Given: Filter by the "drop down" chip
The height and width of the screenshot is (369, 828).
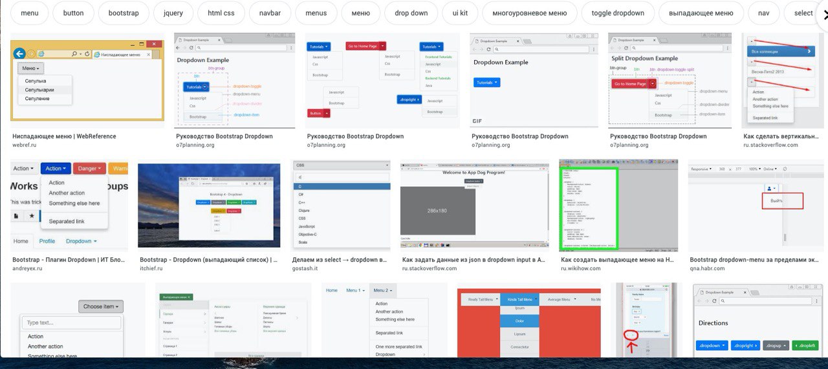Looking at the screenshot, I should [x=411, y=13].
